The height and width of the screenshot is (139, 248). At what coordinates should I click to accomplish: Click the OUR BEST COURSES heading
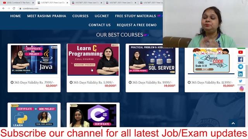coord(120,35)
